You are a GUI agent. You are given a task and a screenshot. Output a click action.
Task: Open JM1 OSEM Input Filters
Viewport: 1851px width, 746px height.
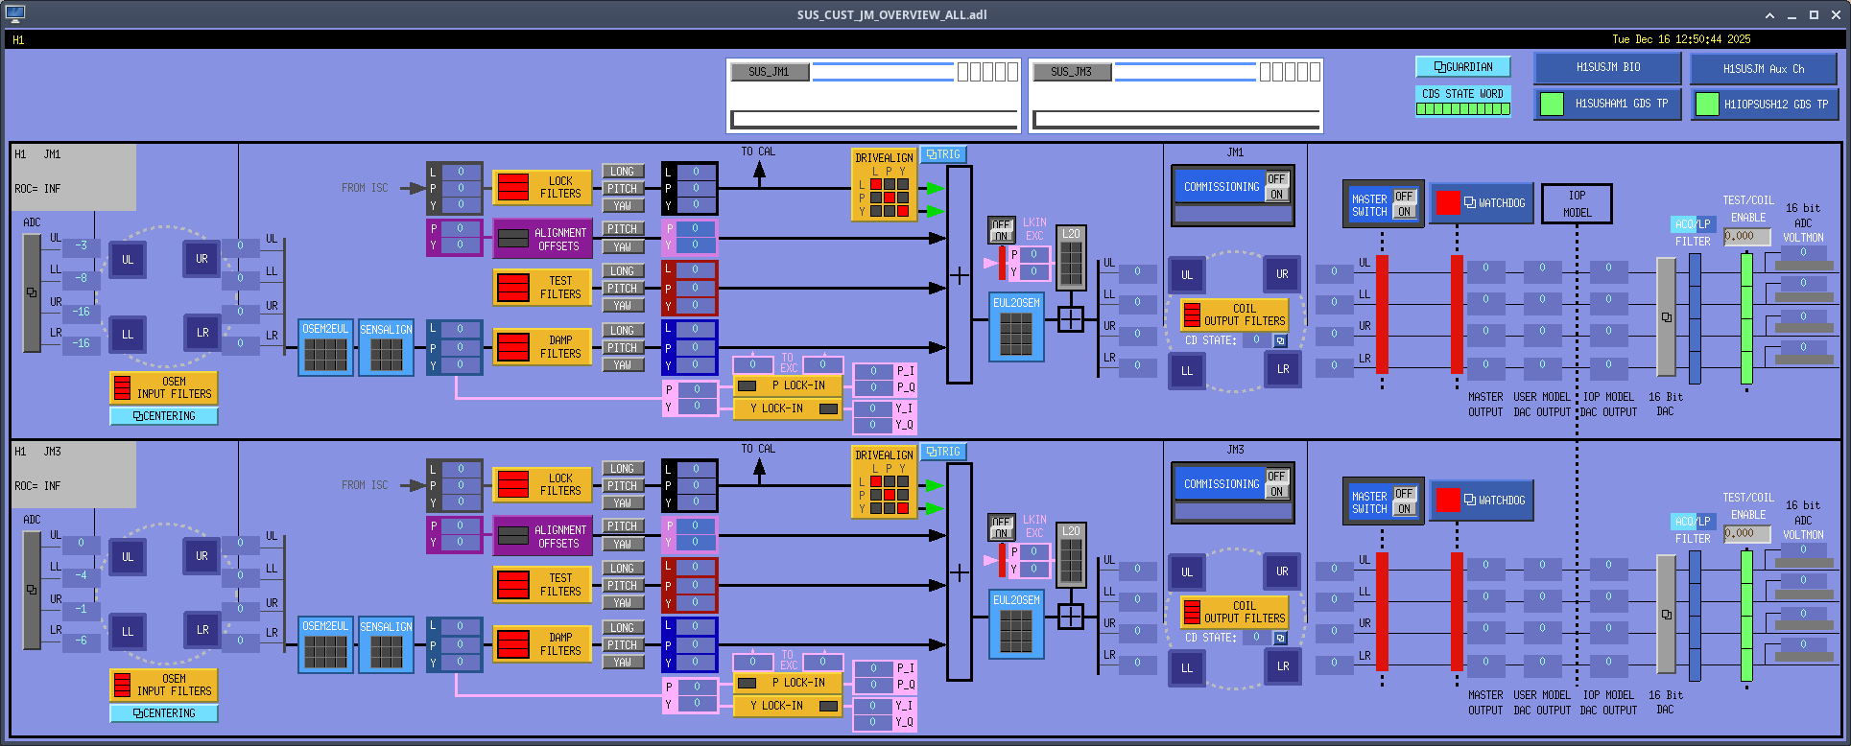163,387
